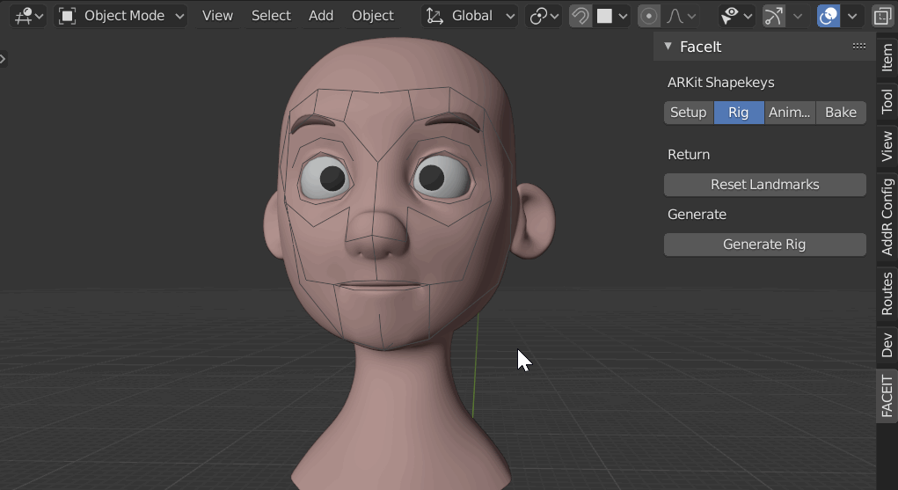Open gizmo options dropdown arrow

[797, 16]
